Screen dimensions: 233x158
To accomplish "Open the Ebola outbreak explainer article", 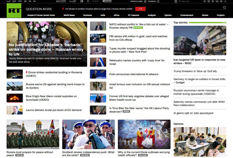I will (144, 154).
